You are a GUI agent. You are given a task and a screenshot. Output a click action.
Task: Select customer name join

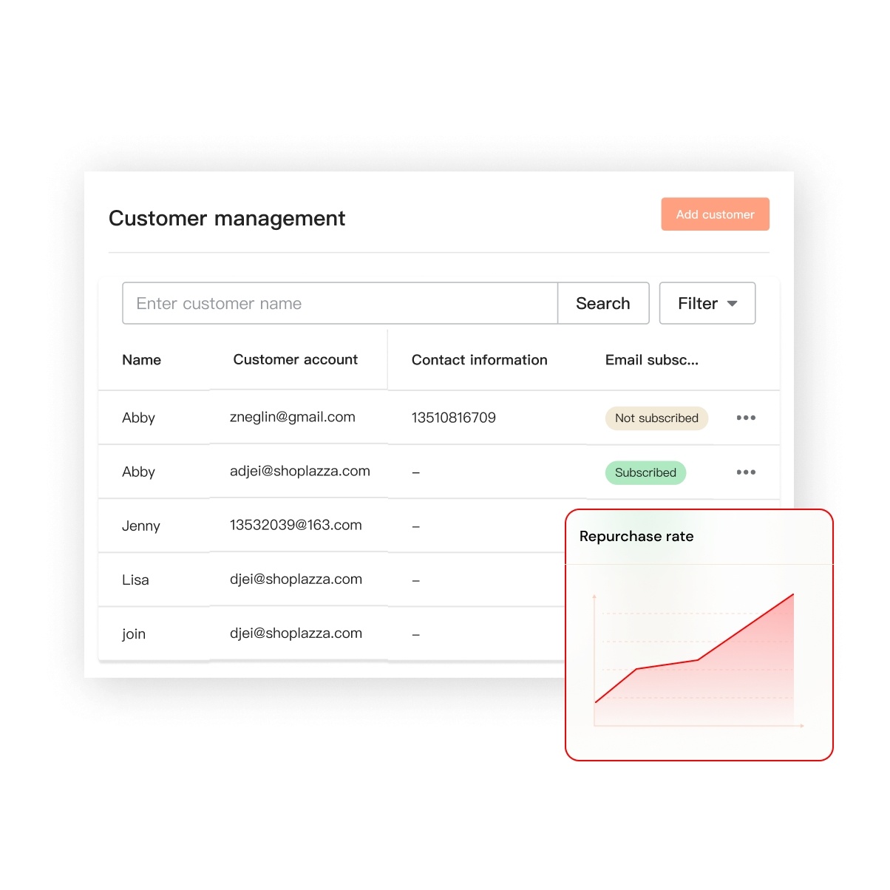pyautogui.click(x=134, y=634)
